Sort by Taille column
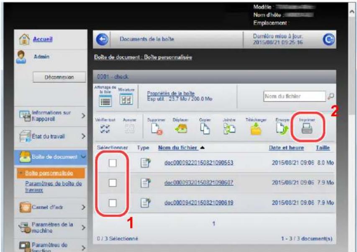 click(x=323, y=148)
